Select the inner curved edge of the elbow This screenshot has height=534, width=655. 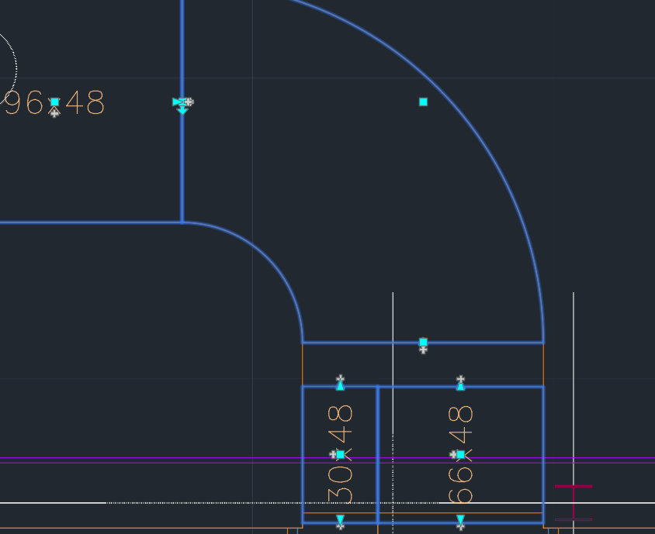269,257
